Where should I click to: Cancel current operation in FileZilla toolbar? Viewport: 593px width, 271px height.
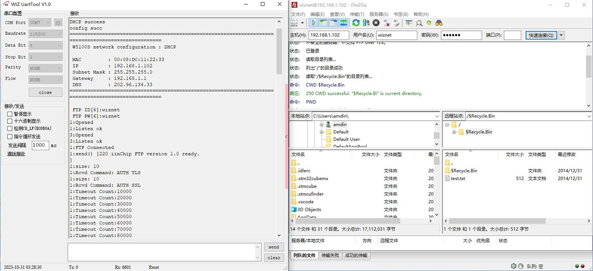click(376, 23)
